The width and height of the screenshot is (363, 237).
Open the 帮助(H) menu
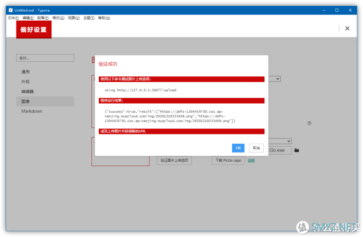pyautogui.click(x=104, y=18)
